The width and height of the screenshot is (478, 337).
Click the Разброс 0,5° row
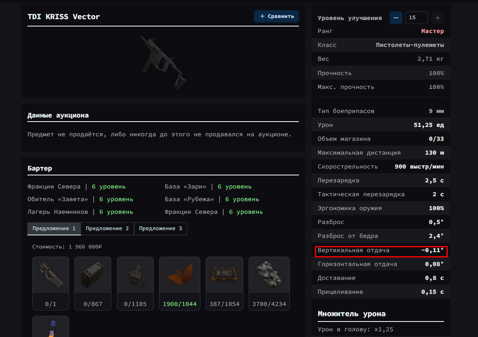(381, 222)
